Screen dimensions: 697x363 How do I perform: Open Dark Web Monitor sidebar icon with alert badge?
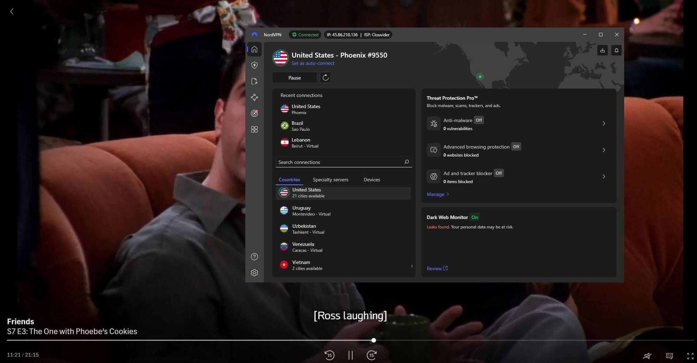click(254, 113)
